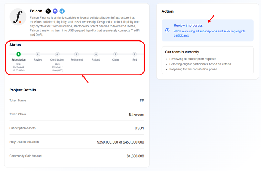This screenshot has width=261, height=171.
Task: Select the Contribution step marker
Action: pyautogui.click(x=57, y=54)
